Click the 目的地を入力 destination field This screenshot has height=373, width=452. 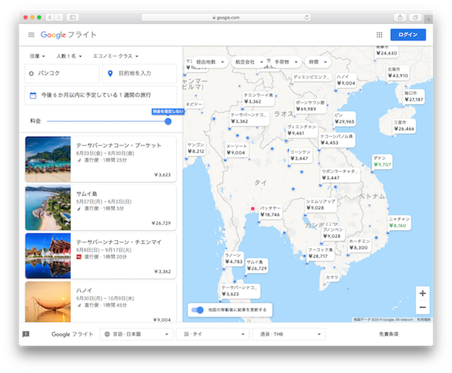[139, 73]
